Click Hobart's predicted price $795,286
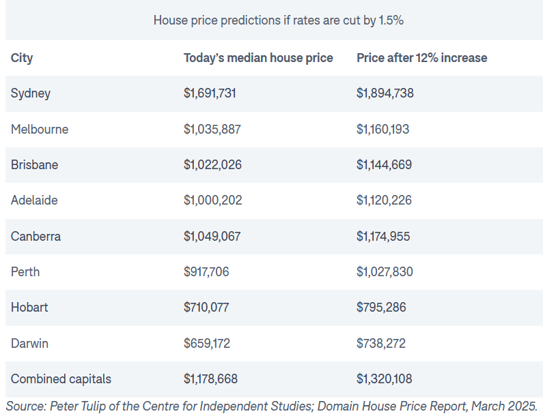The image size is (543, 416). point(381,308)
